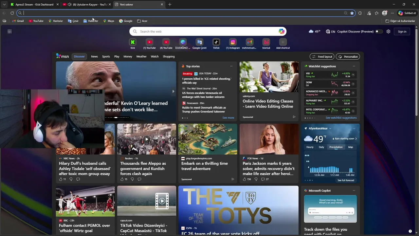Advance hero carousel with next arrow
419x236 pixels.
(173, 91)
